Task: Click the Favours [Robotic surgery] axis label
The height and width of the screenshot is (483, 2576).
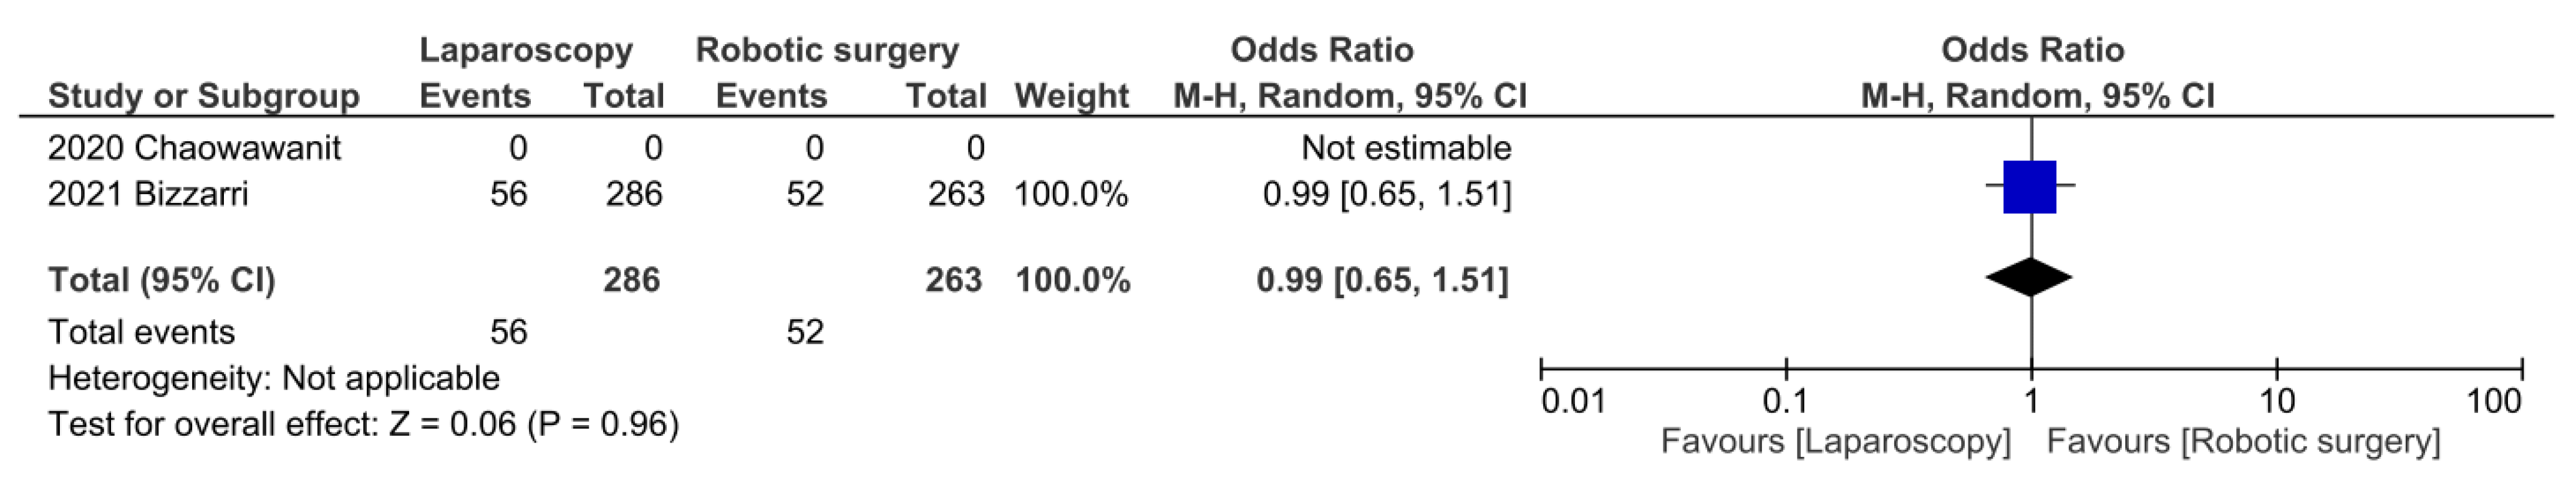Action: 2243,441
